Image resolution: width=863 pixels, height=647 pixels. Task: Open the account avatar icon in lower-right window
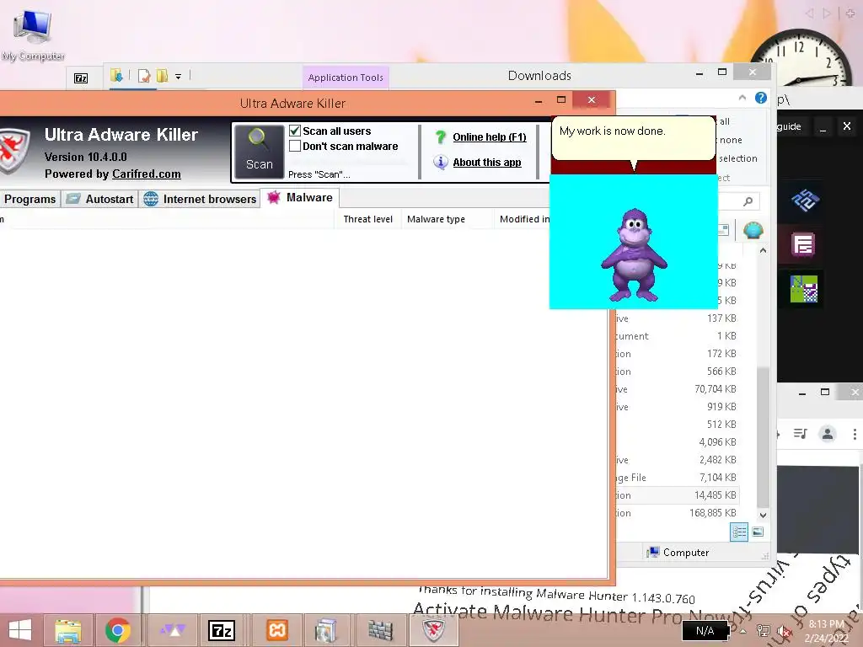click(x=828, y=434)
